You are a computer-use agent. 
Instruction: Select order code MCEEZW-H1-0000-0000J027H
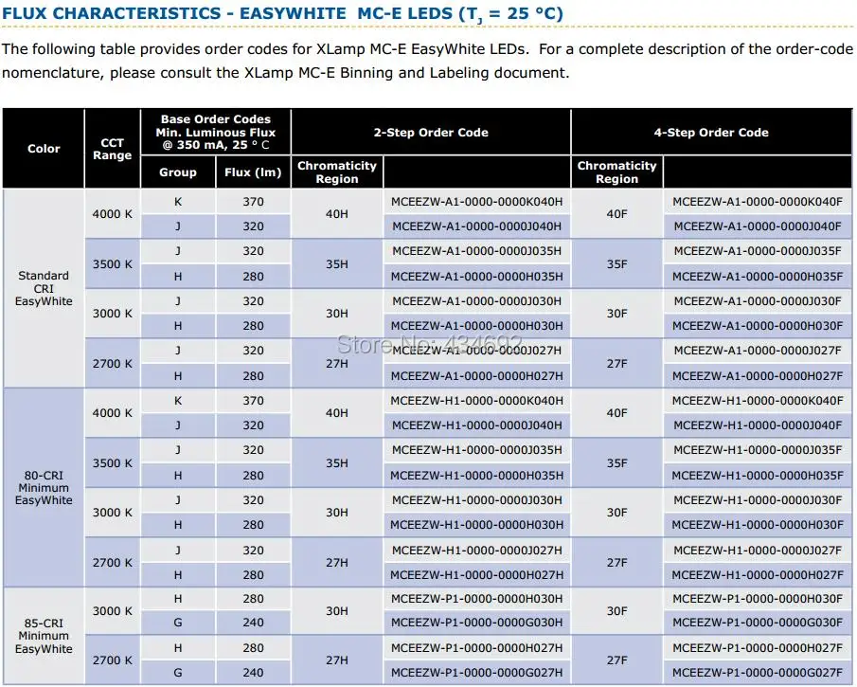tap(476, 551)
